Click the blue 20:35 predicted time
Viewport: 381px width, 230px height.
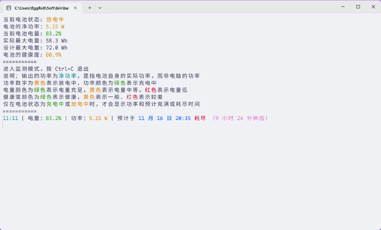183,118
